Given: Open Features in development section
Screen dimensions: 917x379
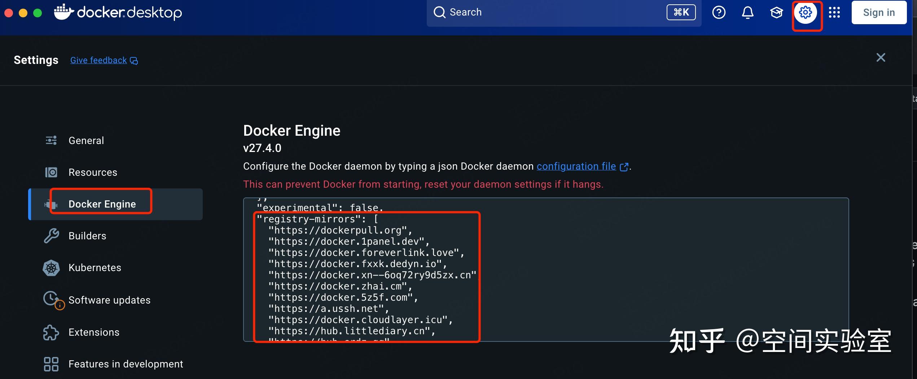Looking at the screenshot, I should 126,364.
